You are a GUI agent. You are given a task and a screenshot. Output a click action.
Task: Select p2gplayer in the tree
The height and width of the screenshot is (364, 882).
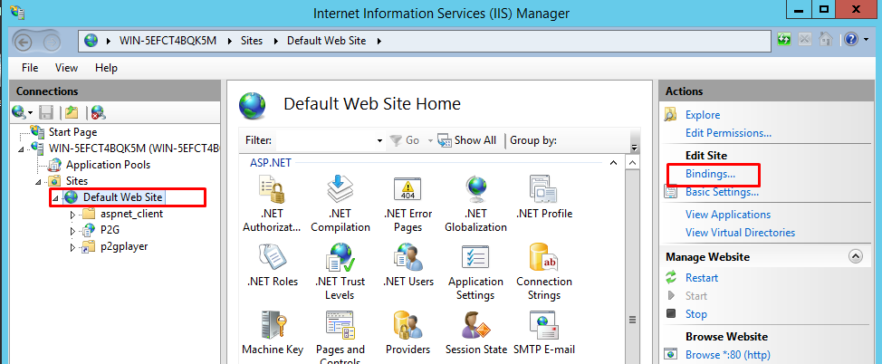(x=124, y=246)
